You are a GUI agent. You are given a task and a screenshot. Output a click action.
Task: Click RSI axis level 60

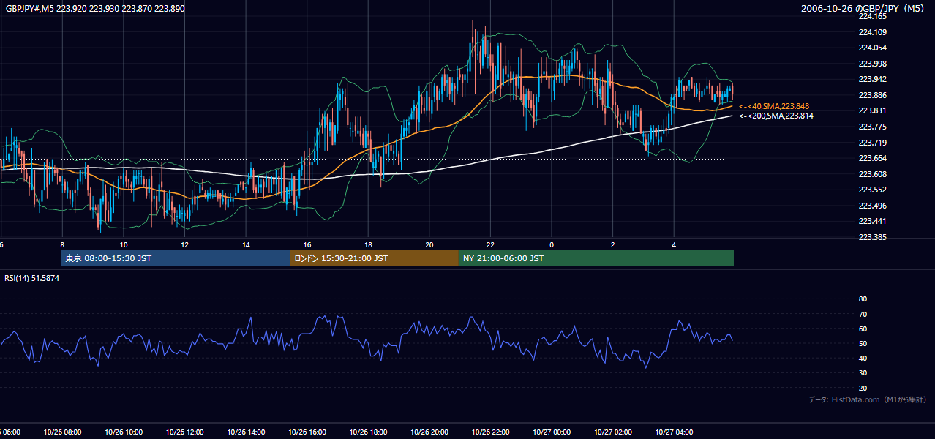863,329
